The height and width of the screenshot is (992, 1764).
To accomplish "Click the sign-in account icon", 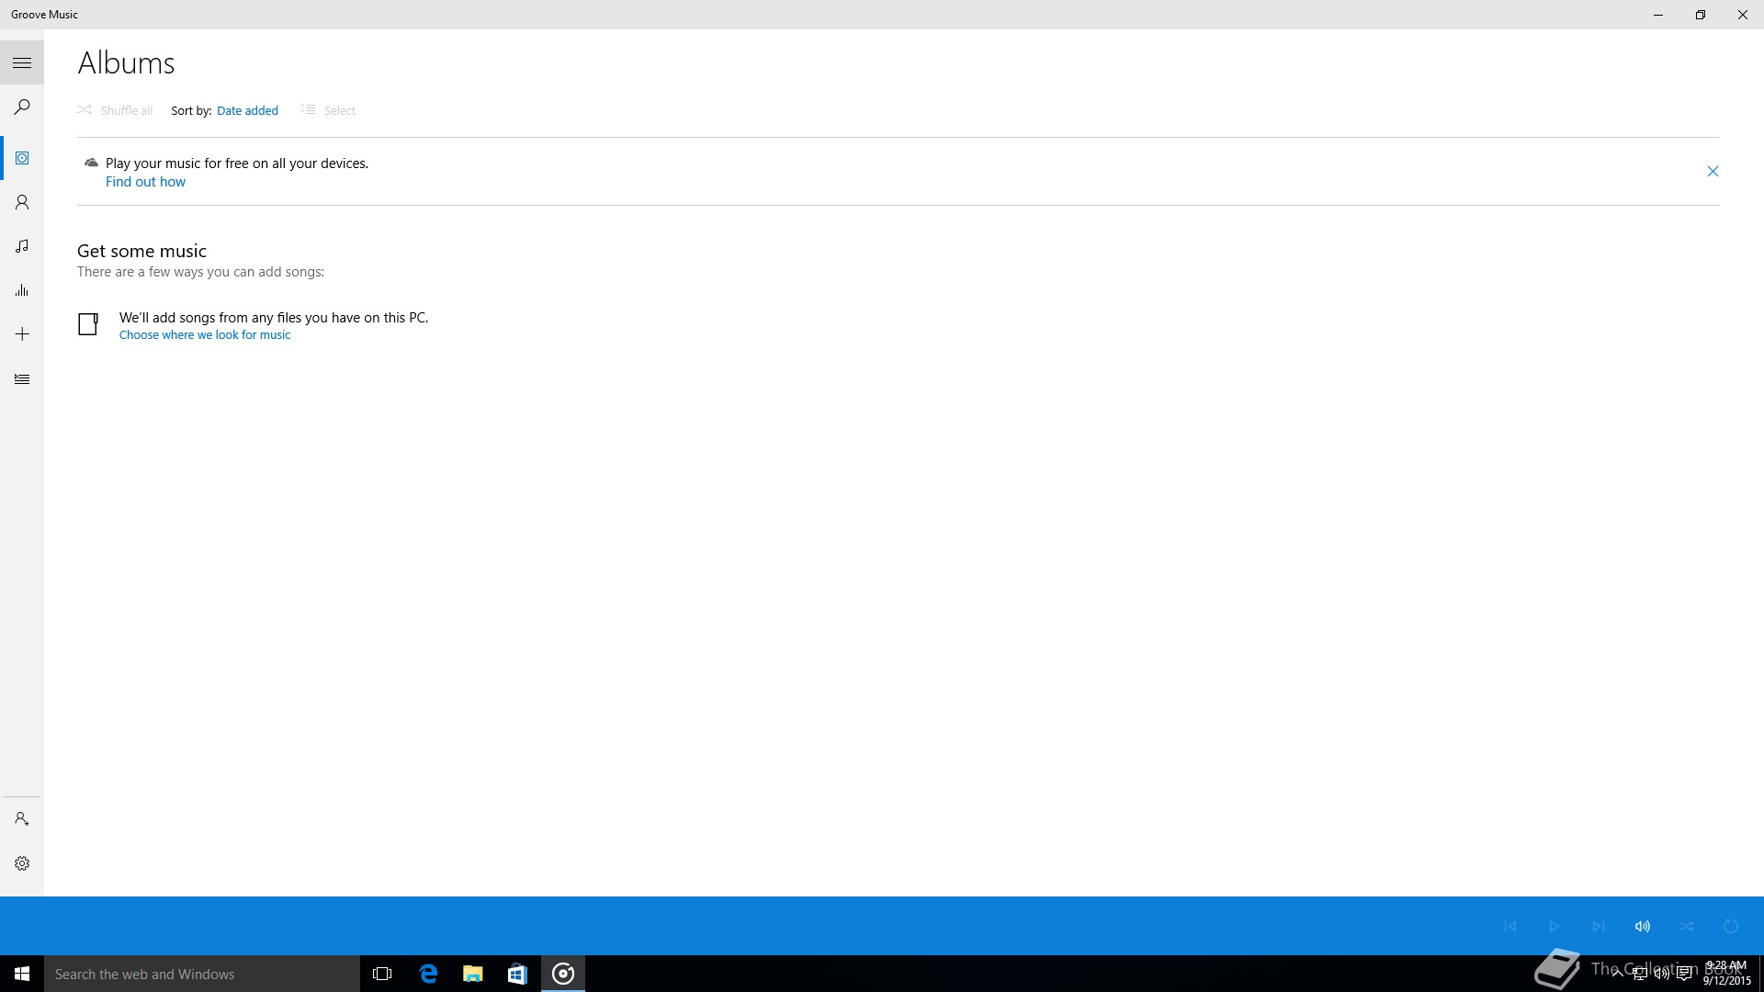I will pyautogui.click(x=22, y=818).
